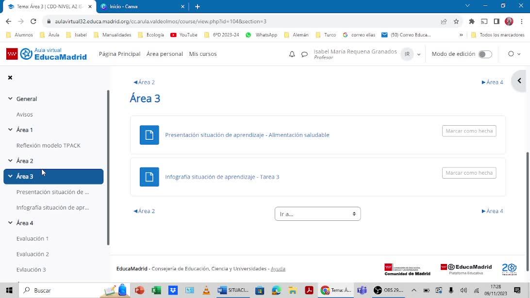
Task: Open the right block drawer arrow
Action: click(519, 81)
